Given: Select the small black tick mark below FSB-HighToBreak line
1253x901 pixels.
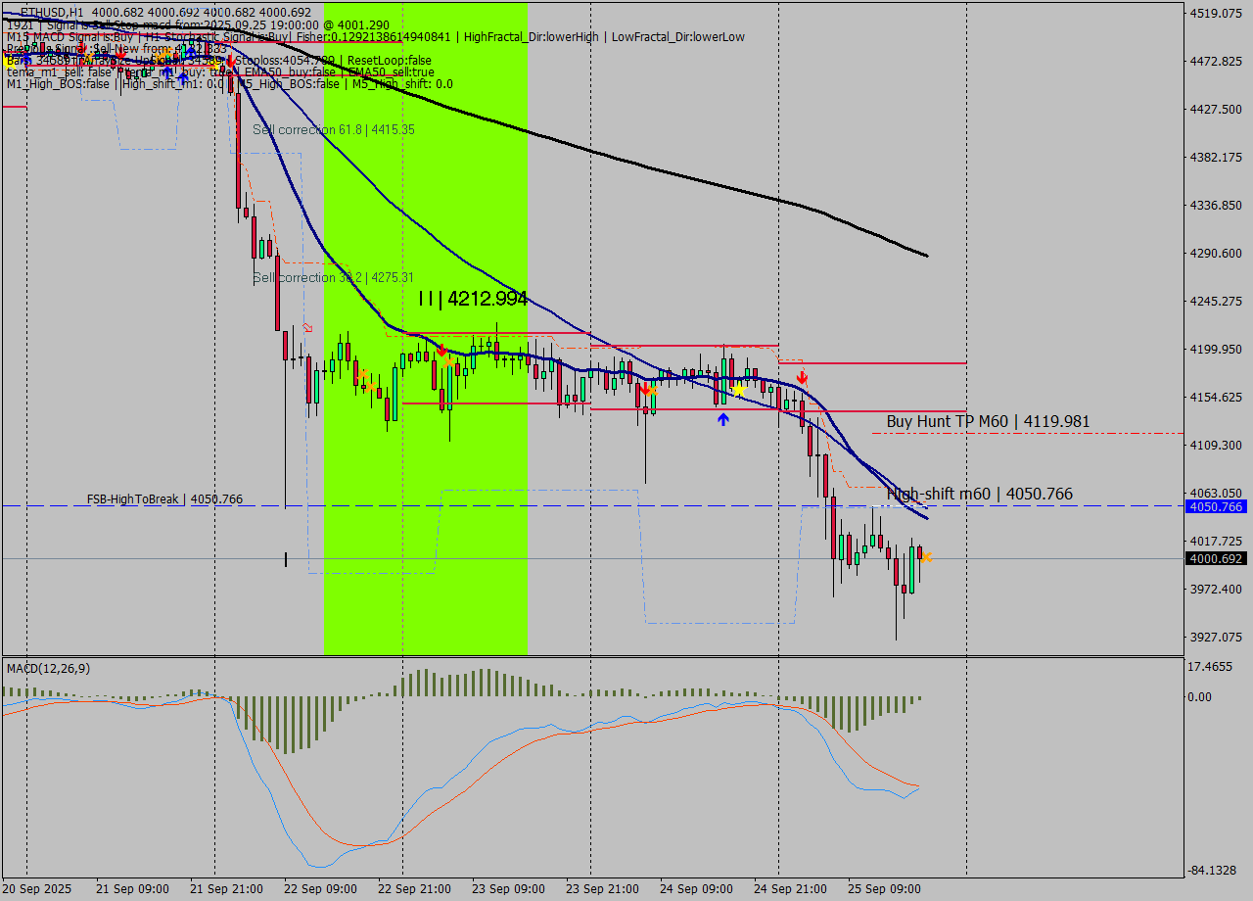Looking at the screenshot, I should (x=286, y=559).
